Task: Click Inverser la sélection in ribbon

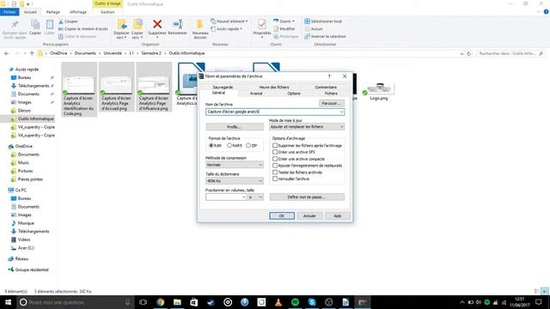Action: (x=325, y=36)
